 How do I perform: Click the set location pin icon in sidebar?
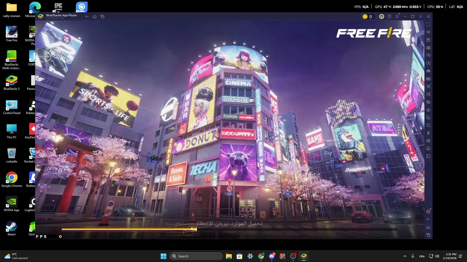[x=428, y=133]
